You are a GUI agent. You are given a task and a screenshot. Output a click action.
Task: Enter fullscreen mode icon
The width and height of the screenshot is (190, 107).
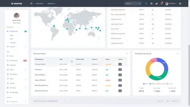tap(146, 4)
